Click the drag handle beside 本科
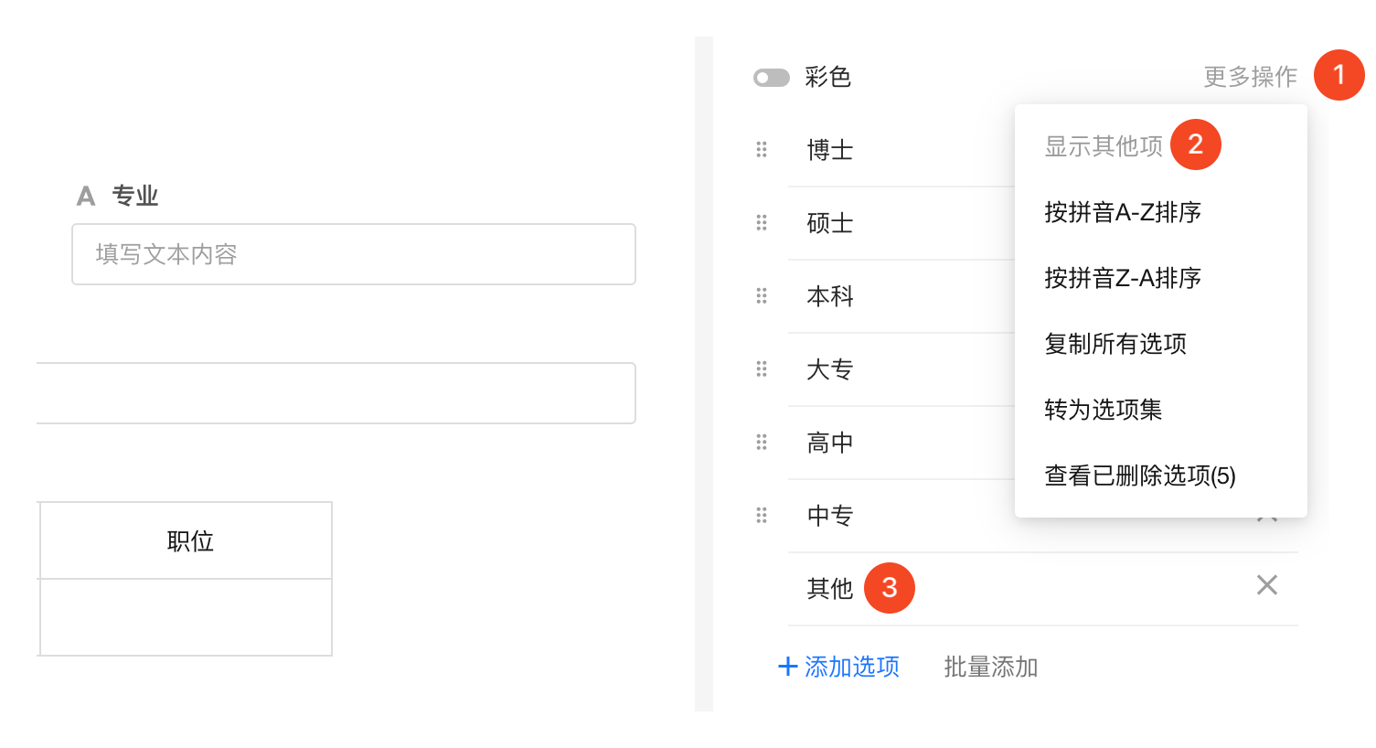 (762, 296)
